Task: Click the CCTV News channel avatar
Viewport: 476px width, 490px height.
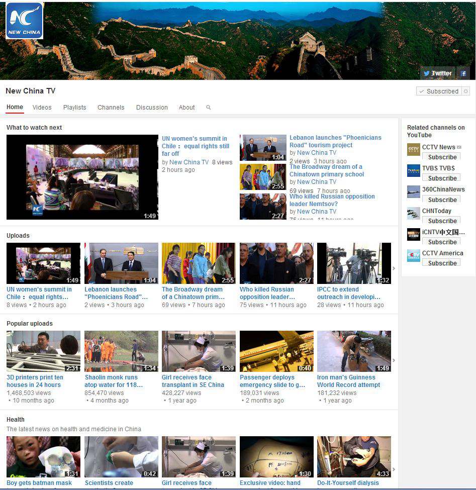Action: (413, 150)
